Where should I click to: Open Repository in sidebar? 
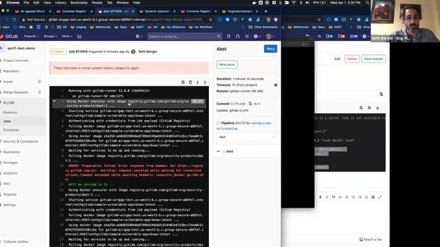(11, 71)
